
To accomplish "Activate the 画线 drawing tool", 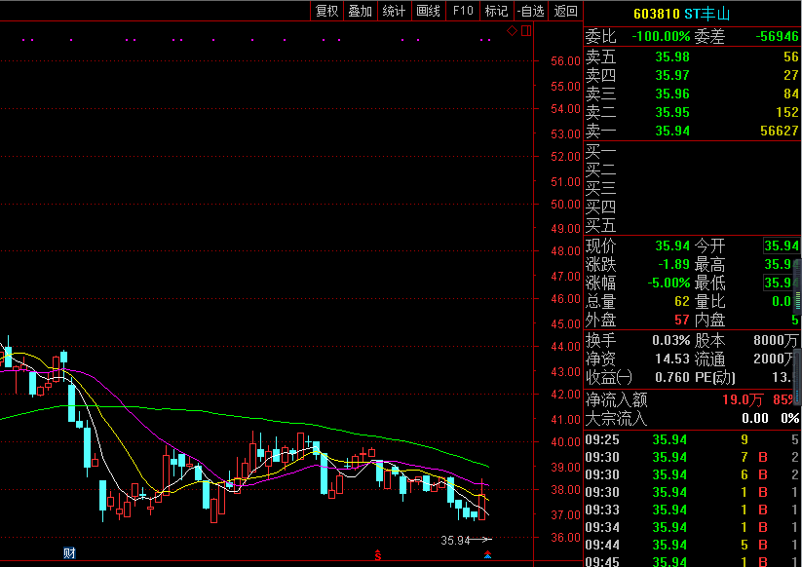I will (429, 11).
